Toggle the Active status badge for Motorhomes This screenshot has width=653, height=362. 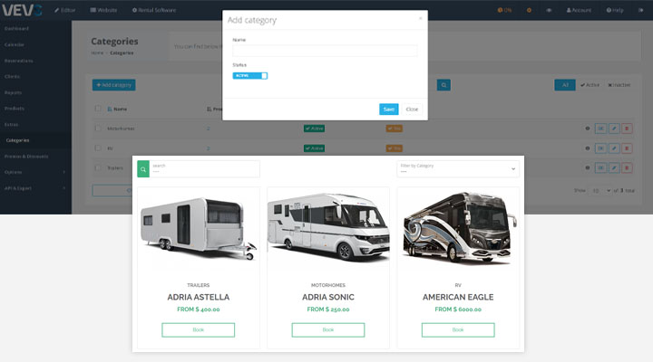coord(314,129)
